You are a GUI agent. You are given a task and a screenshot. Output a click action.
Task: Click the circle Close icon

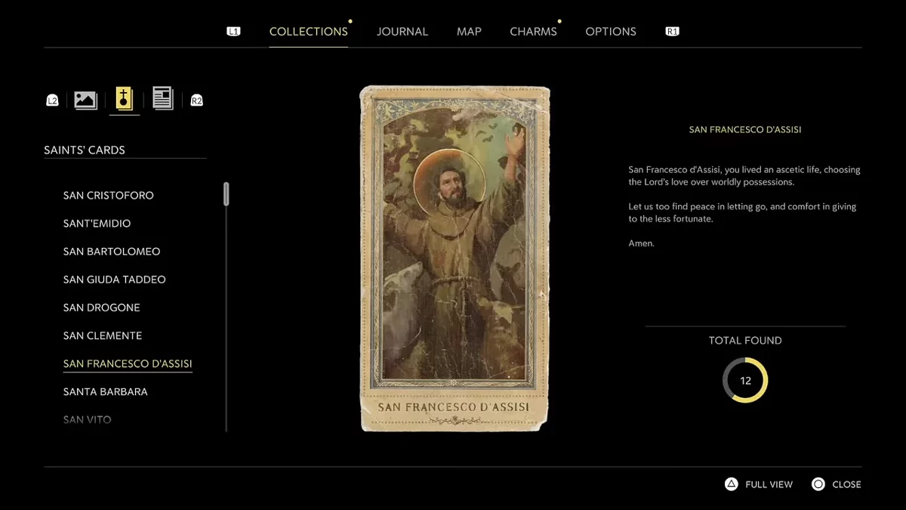[818, 484]
